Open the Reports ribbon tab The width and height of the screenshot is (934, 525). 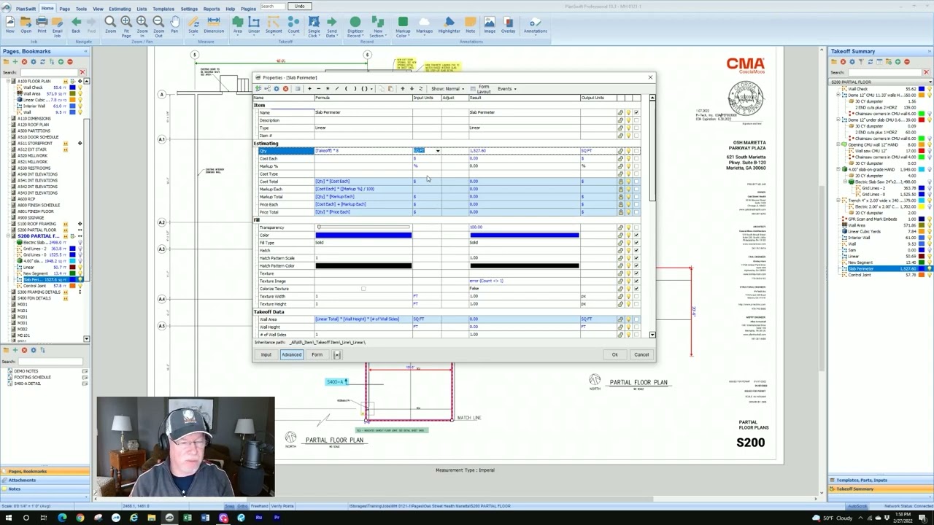click(212, 9)
